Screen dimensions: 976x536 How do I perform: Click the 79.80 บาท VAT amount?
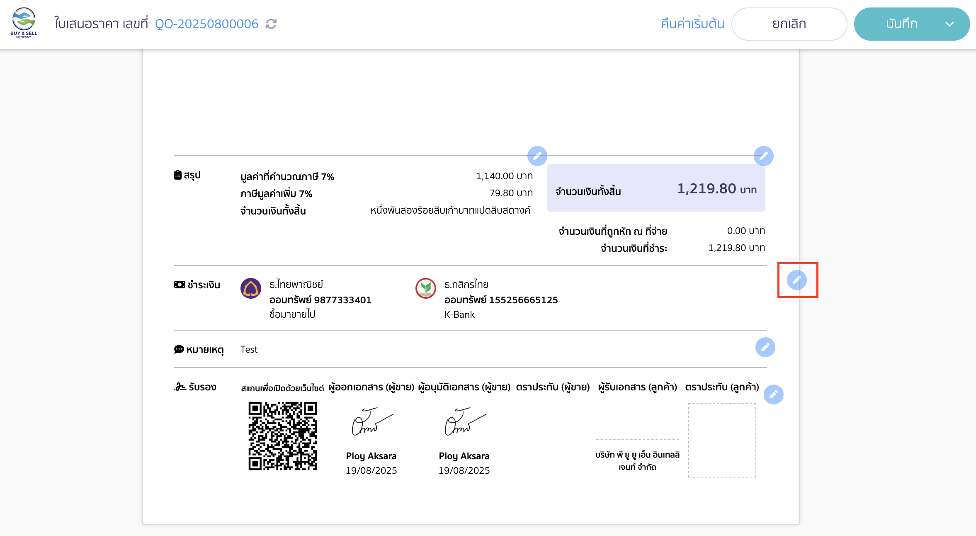coord(511,193)
